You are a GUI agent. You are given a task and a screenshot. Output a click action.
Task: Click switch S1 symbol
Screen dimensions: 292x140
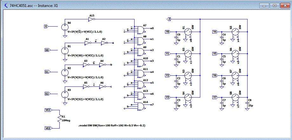188,32
